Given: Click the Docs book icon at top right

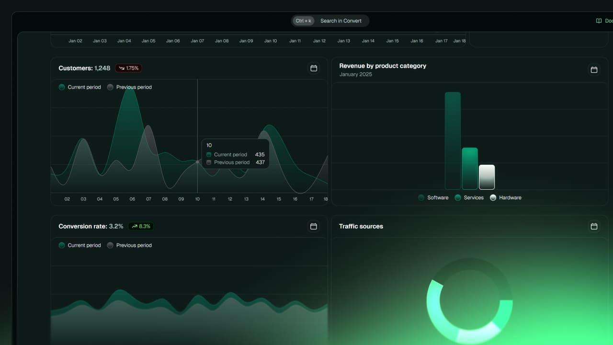Looking at the screenshot, I should pyautogui.click(x=599, y=21).
